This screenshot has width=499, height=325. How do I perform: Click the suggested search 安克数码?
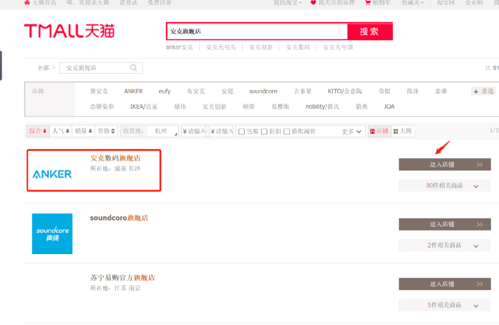[298, 47]
